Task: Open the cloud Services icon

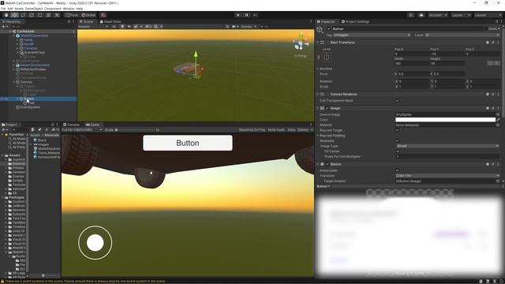Action: click(x=421, y=15)
